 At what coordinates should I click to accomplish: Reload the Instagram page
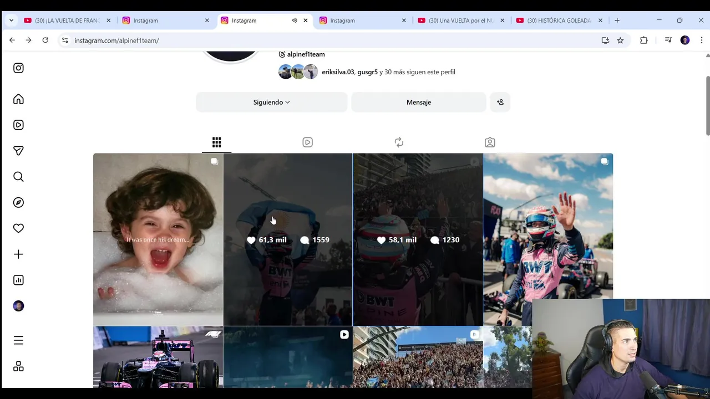[x=45, y=40]
